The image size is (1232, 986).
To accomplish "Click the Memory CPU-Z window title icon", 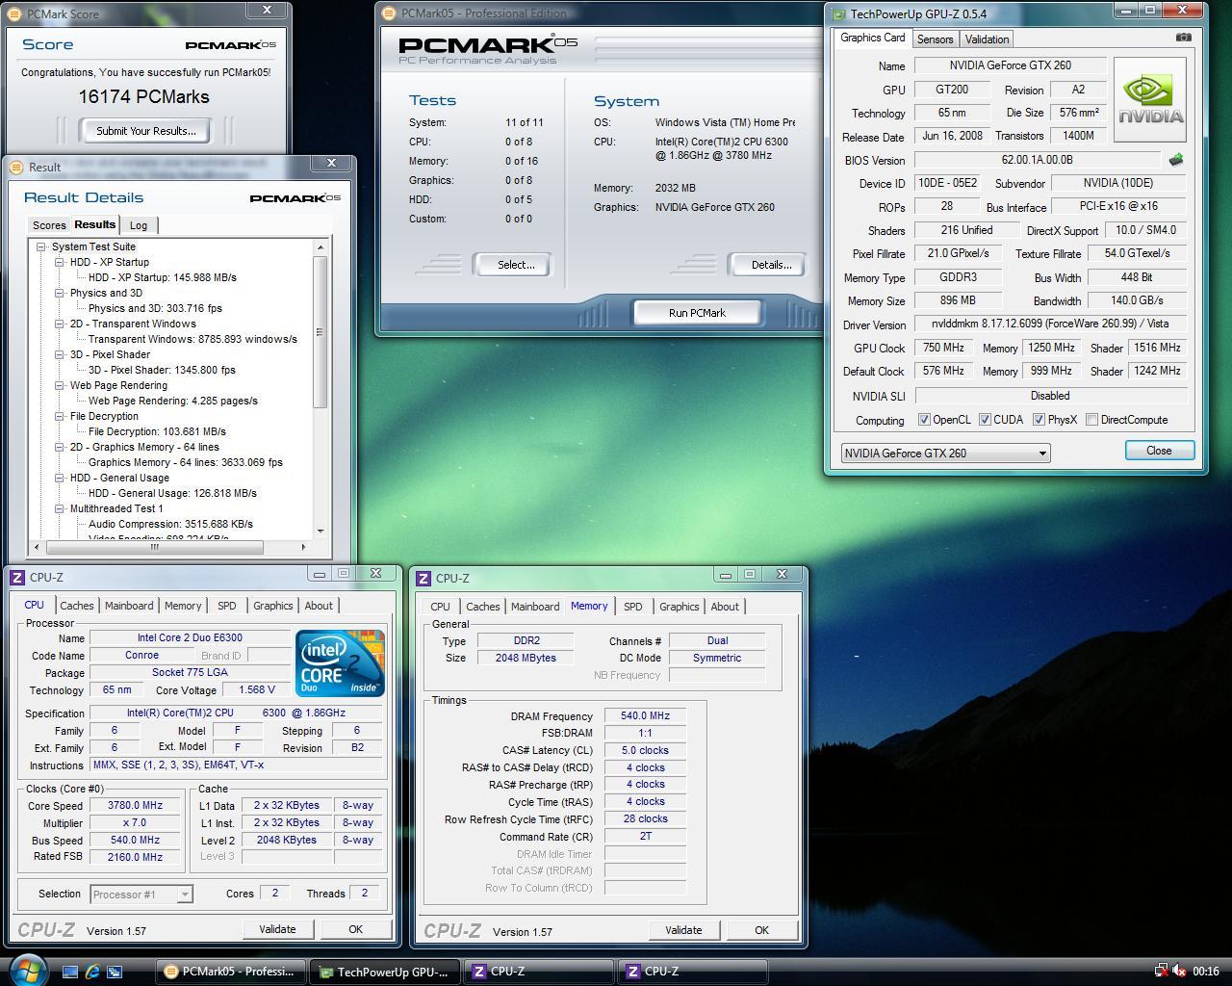I will pos(423,578).
